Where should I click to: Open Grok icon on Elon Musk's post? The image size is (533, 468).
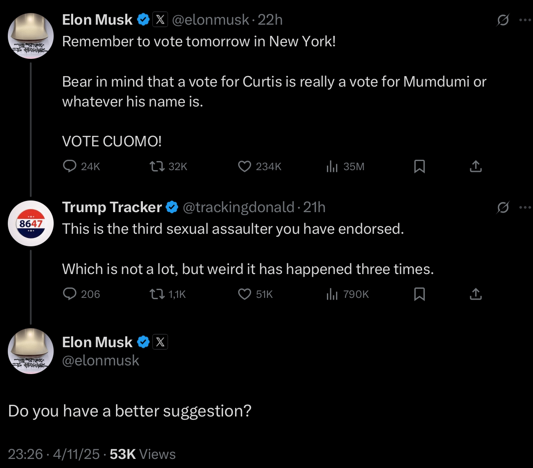click(503, 20)
